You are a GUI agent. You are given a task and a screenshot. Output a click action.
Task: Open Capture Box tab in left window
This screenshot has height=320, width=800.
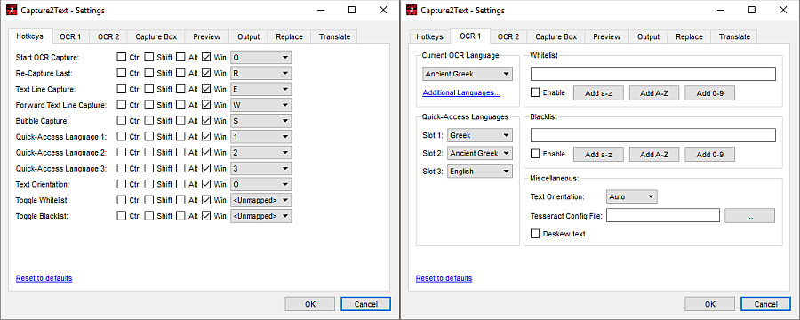156,36
